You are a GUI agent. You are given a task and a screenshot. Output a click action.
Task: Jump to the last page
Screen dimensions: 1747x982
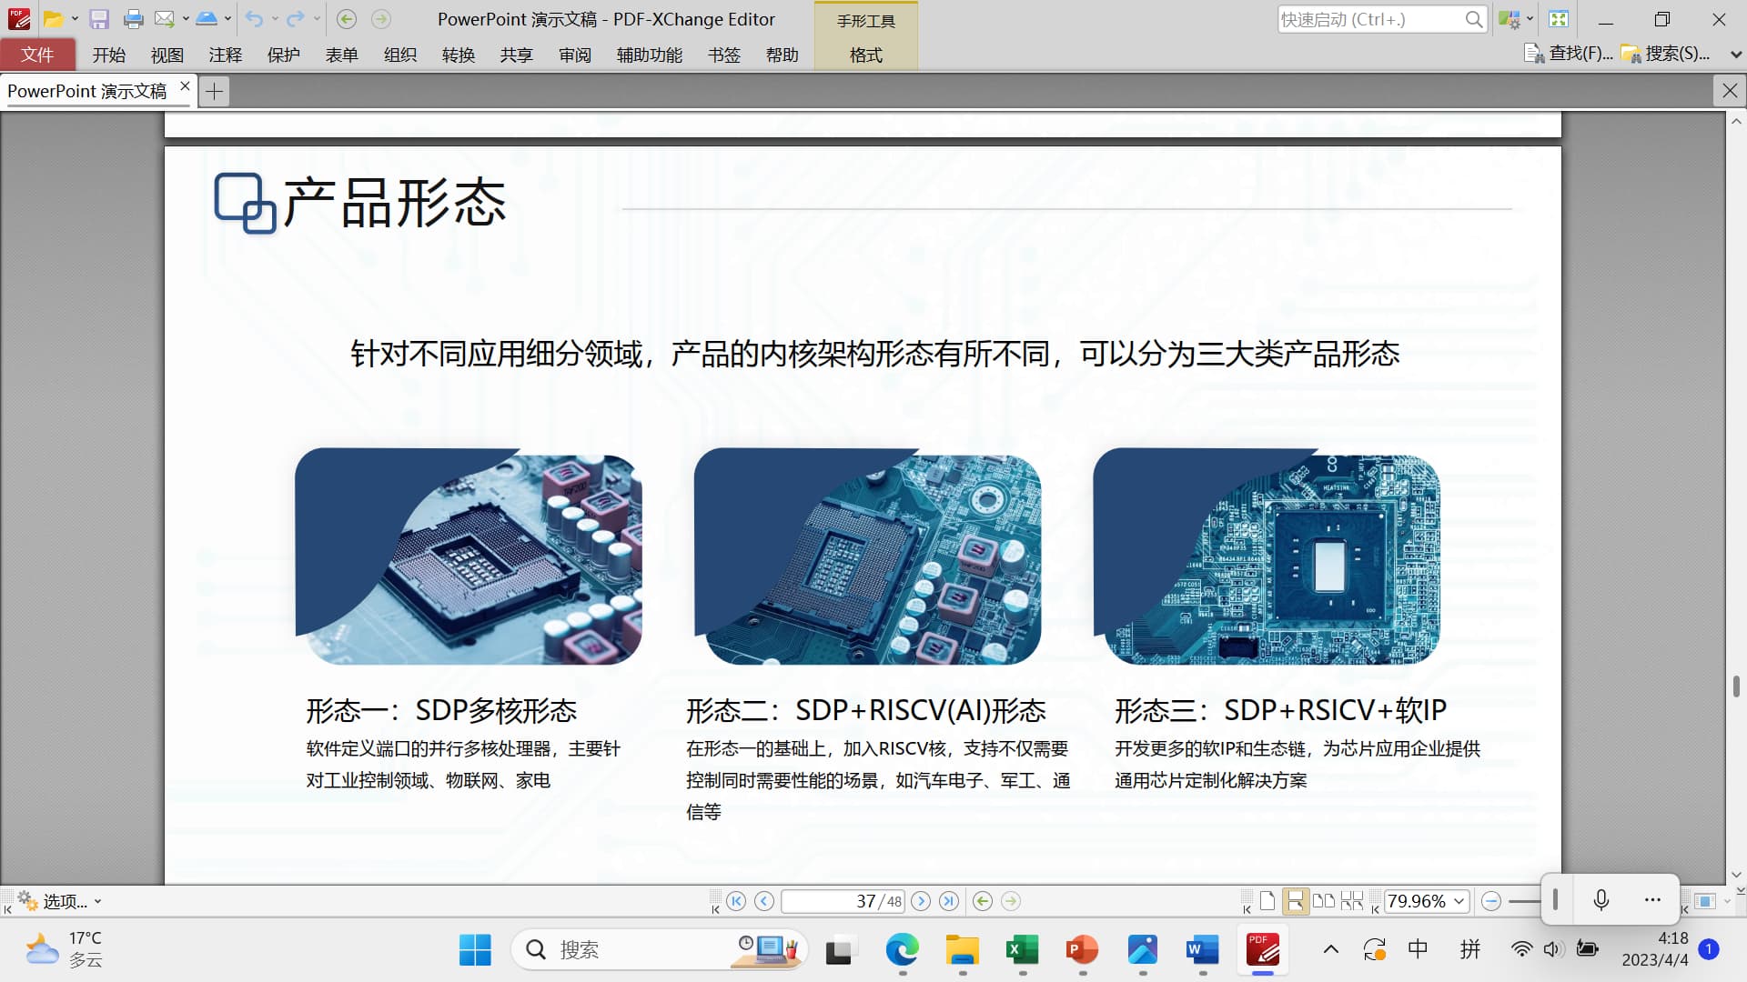(949, 901)
